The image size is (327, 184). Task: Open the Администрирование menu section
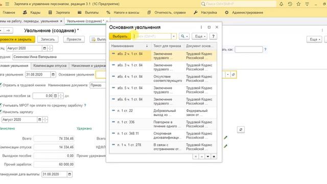click(x=244, y=12)
